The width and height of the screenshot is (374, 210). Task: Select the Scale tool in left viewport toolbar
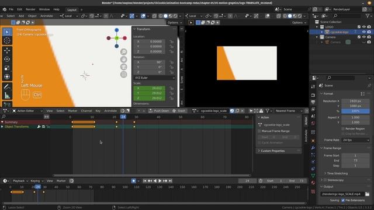tap(7, 68)
